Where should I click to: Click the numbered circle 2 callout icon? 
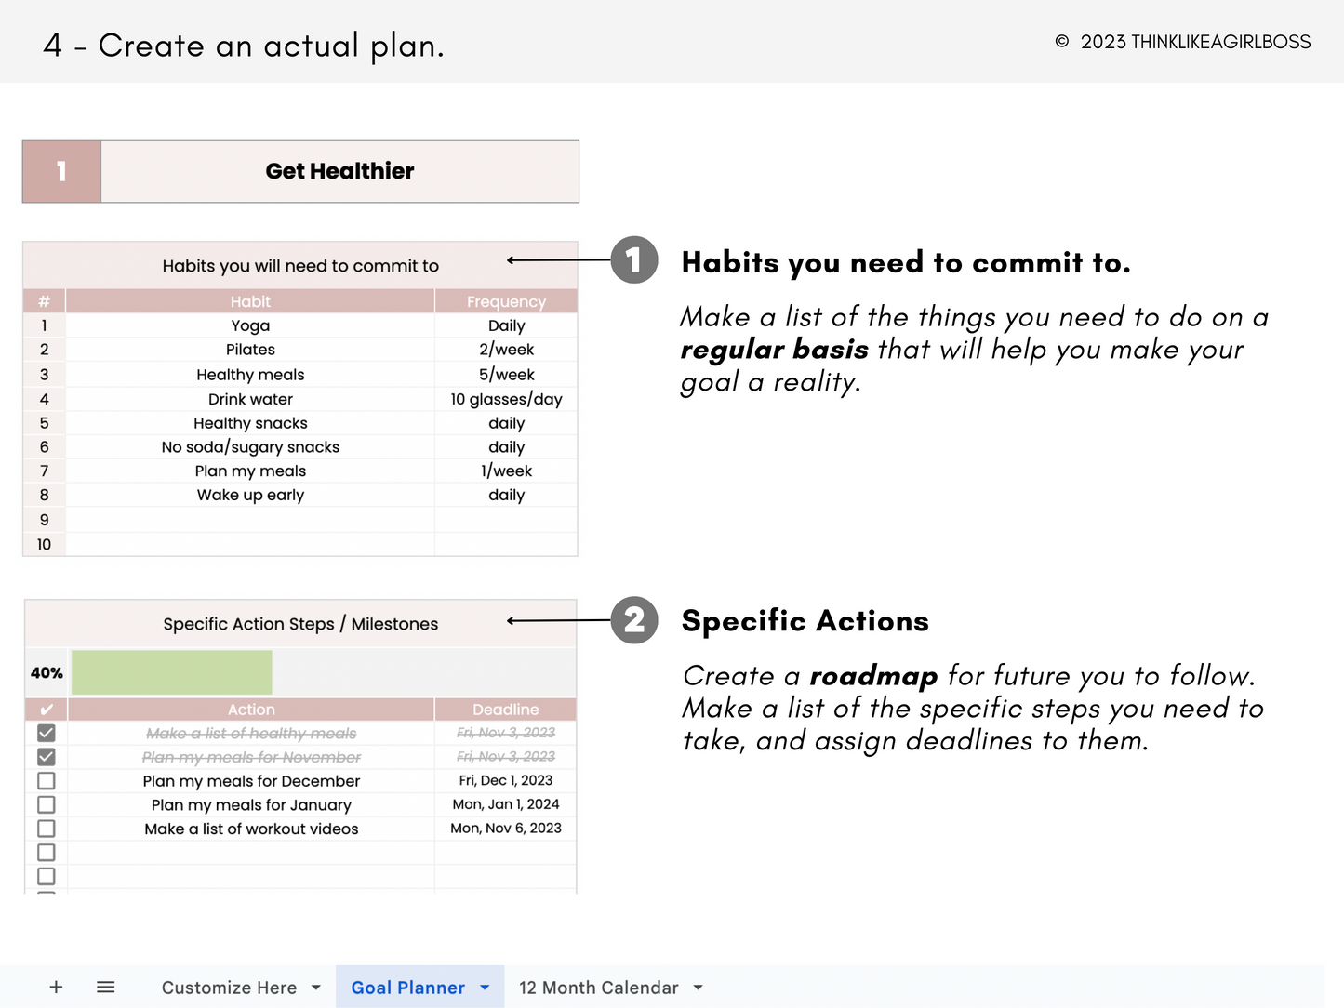pos(634,620)
